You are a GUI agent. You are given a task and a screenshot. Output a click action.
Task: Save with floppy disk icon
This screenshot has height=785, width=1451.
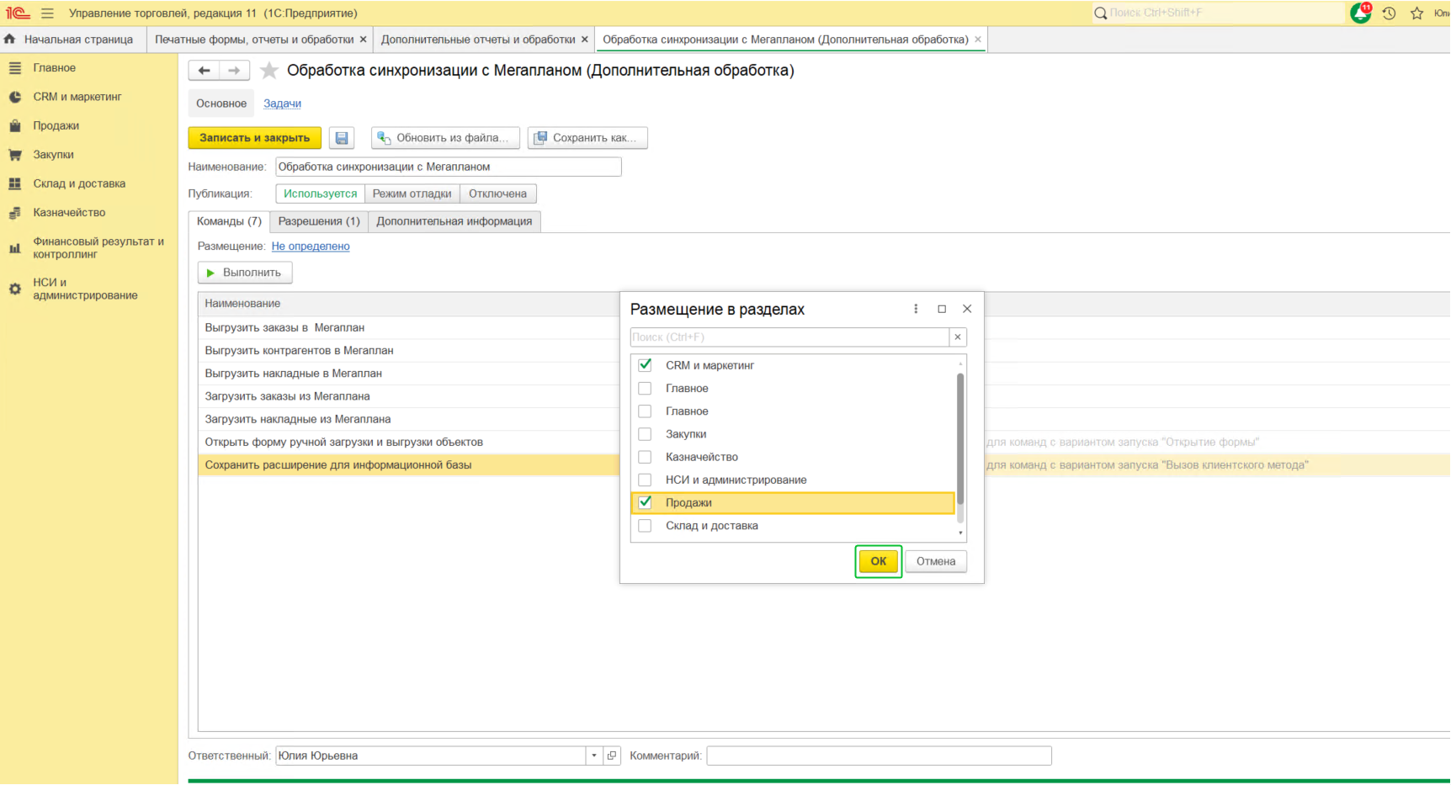342,138
